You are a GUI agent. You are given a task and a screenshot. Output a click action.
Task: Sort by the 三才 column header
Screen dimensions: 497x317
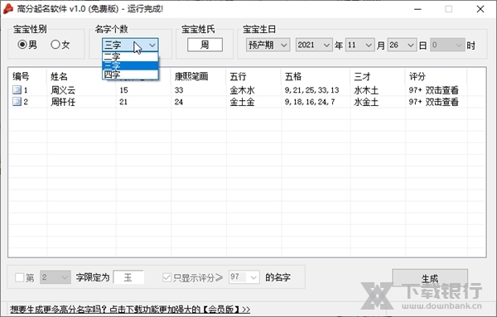(362, 76)
